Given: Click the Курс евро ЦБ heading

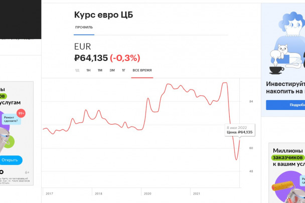Looking at the screenshot, I should pos(103,14).
